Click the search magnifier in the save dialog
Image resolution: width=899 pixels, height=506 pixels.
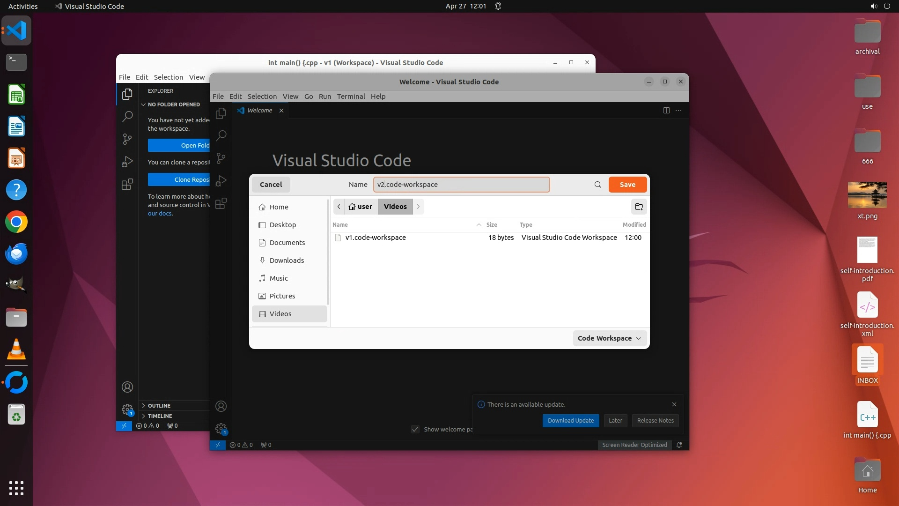(x=597, y=185)
